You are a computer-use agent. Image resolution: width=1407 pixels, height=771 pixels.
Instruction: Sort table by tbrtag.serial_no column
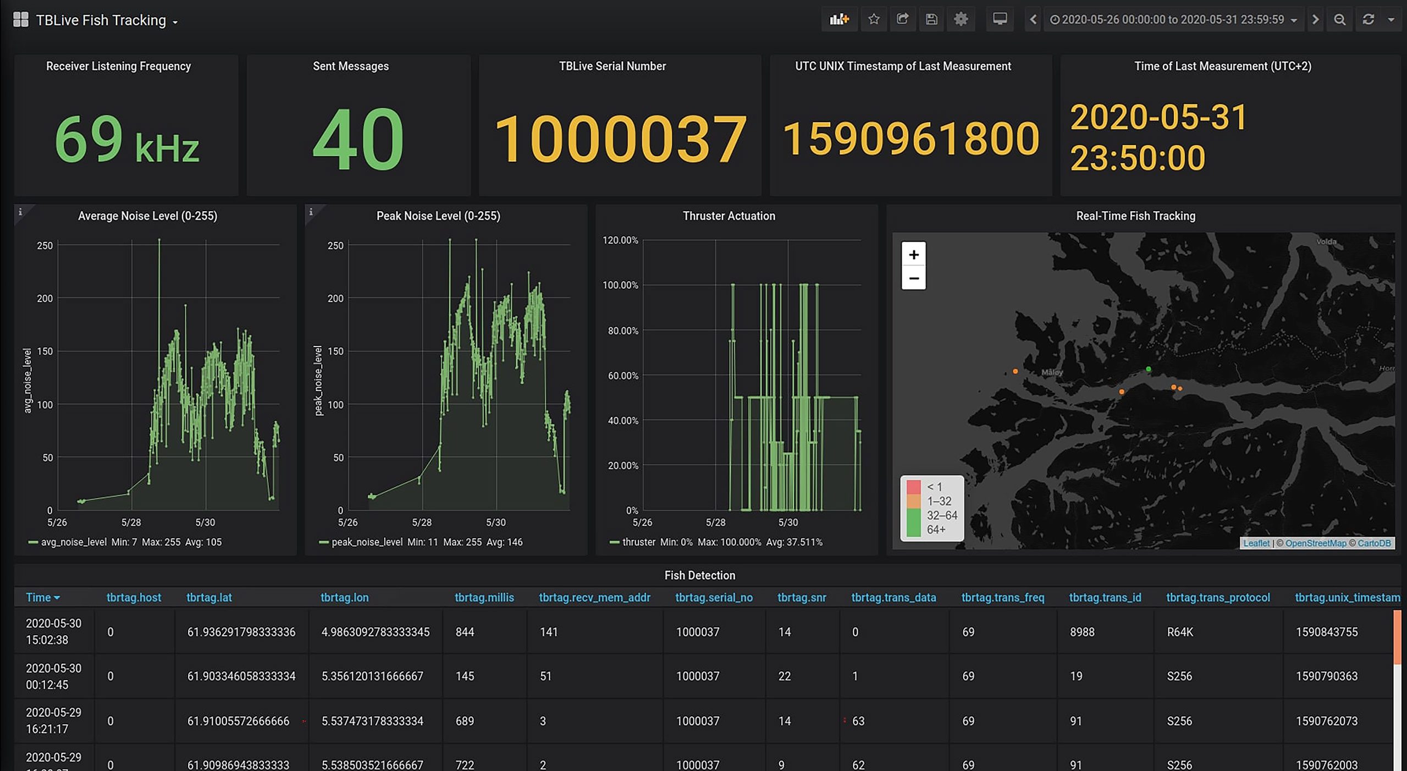[x=714, y=597]
